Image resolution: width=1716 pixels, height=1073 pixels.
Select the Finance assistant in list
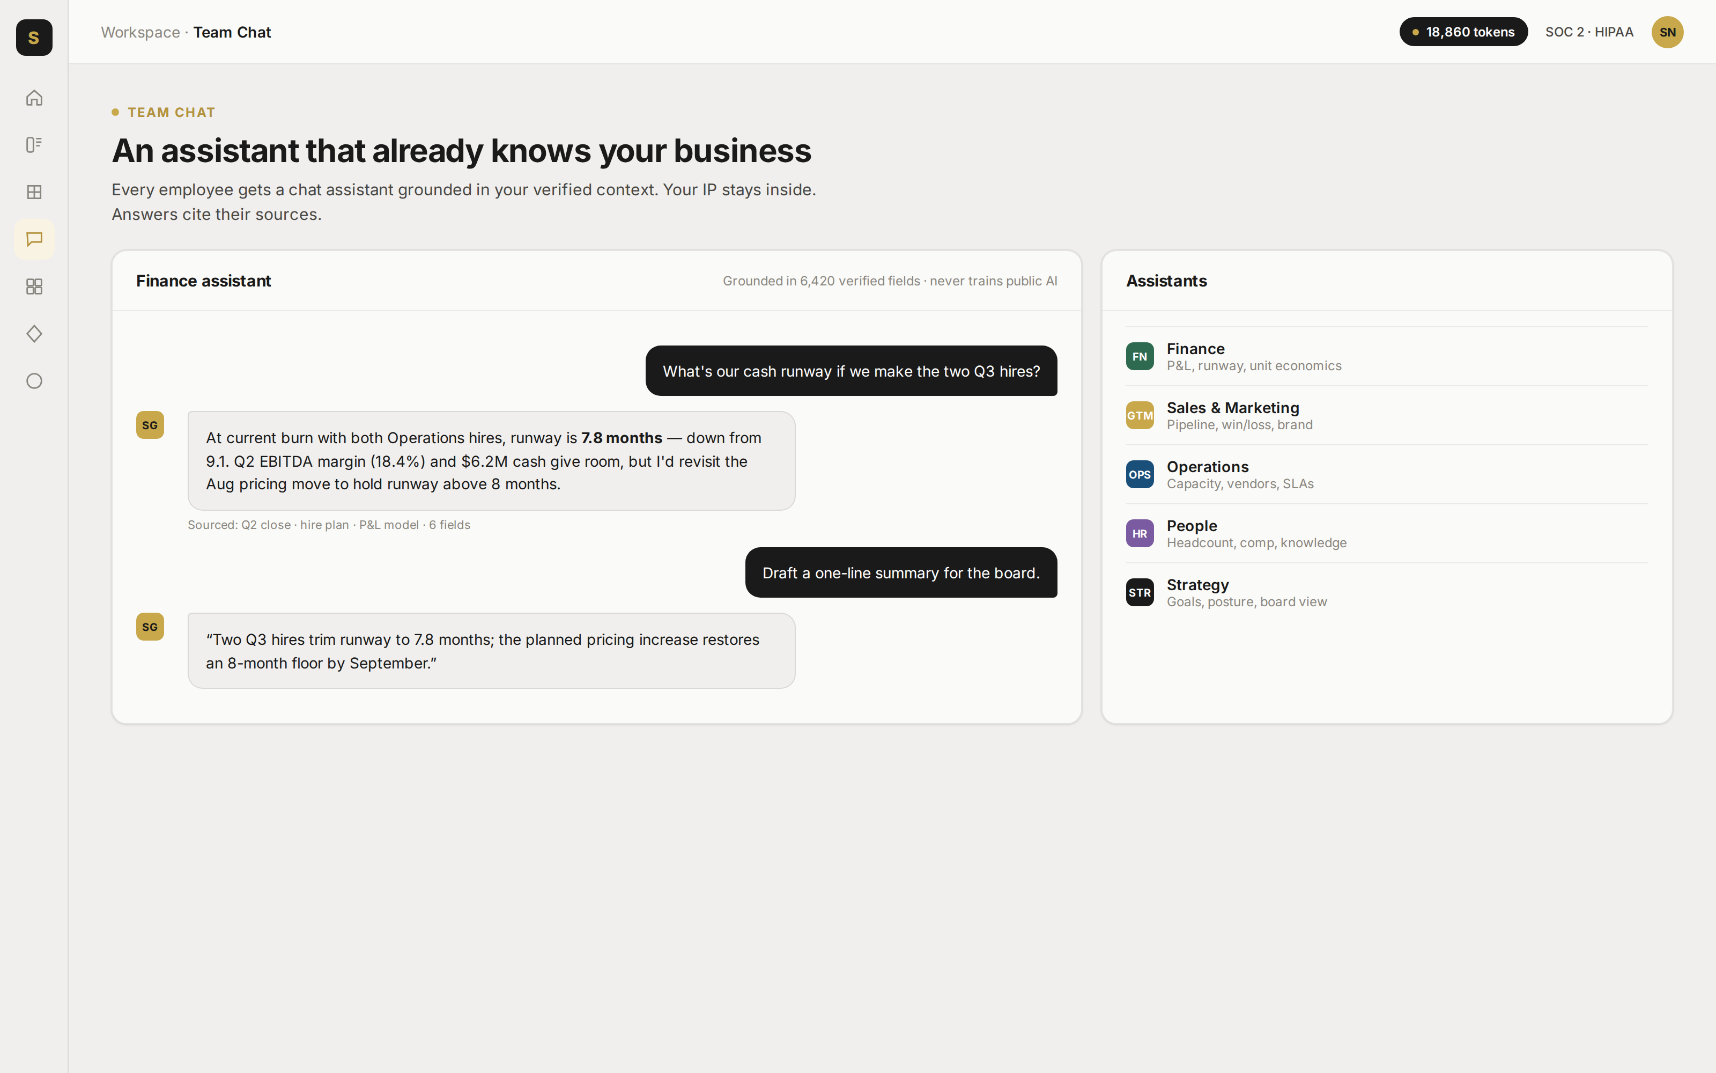click(x=1386, y=356)
